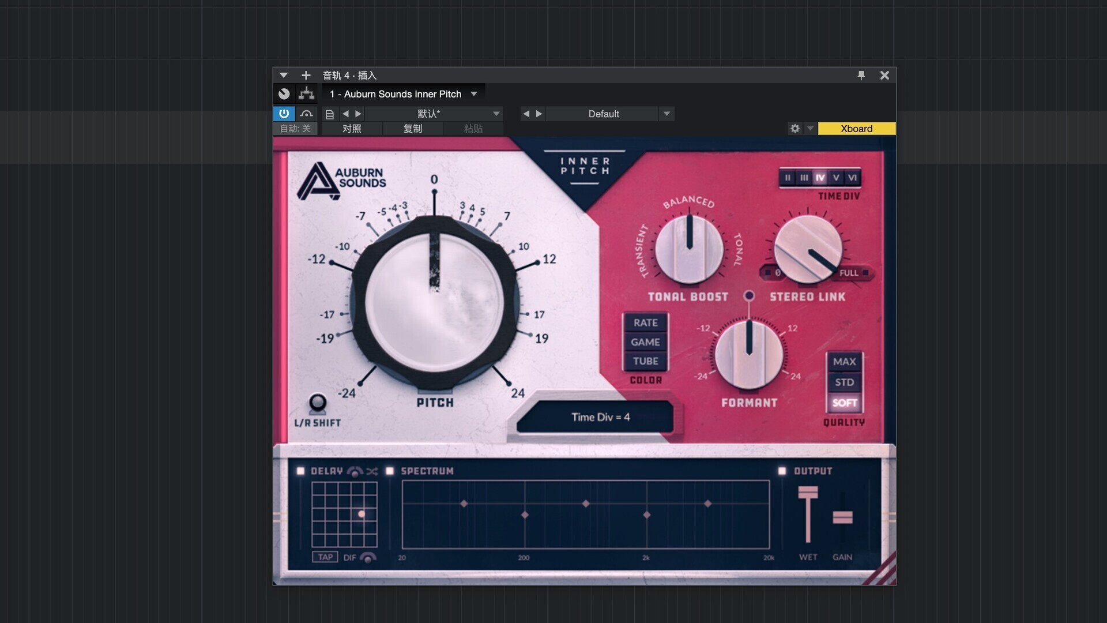Click the delay crossfeed shuffle icon

(372, 471)
